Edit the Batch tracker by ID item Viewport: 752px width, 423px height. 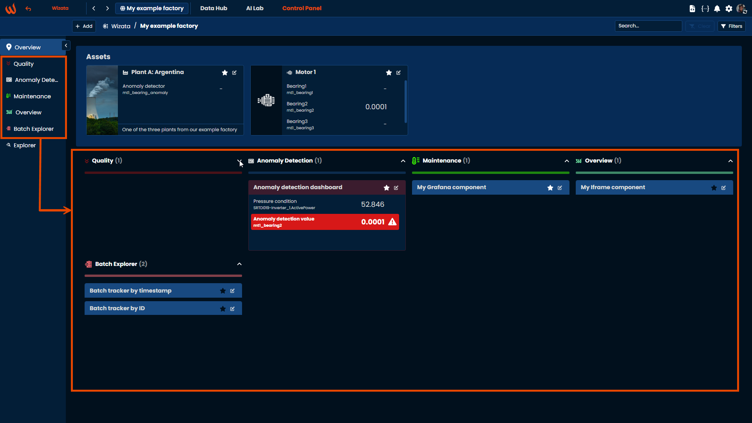[232, 309]
